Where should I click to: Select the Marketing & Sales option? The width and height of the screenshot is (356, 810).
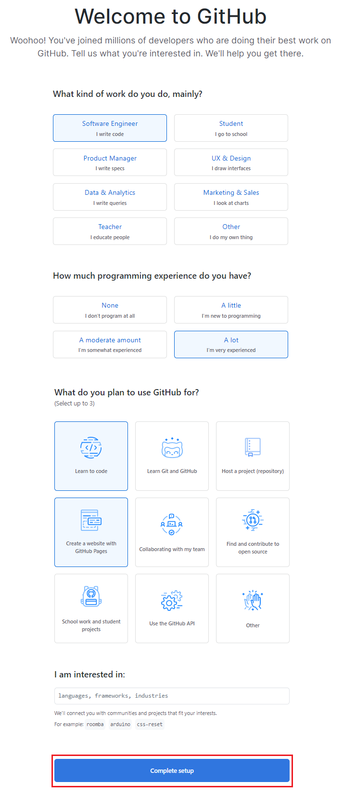231,197
